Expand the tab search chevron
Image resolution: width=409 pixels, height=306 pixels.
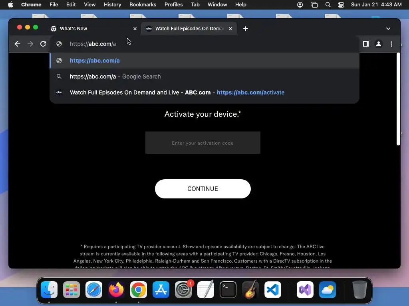(388, 29)
